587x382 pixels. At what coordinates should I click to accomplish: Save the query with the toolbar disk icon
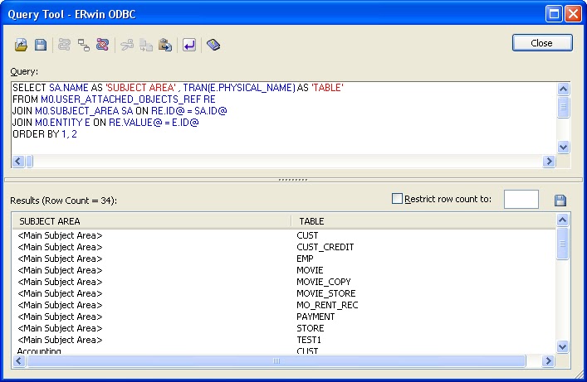(x=41, y=45)
